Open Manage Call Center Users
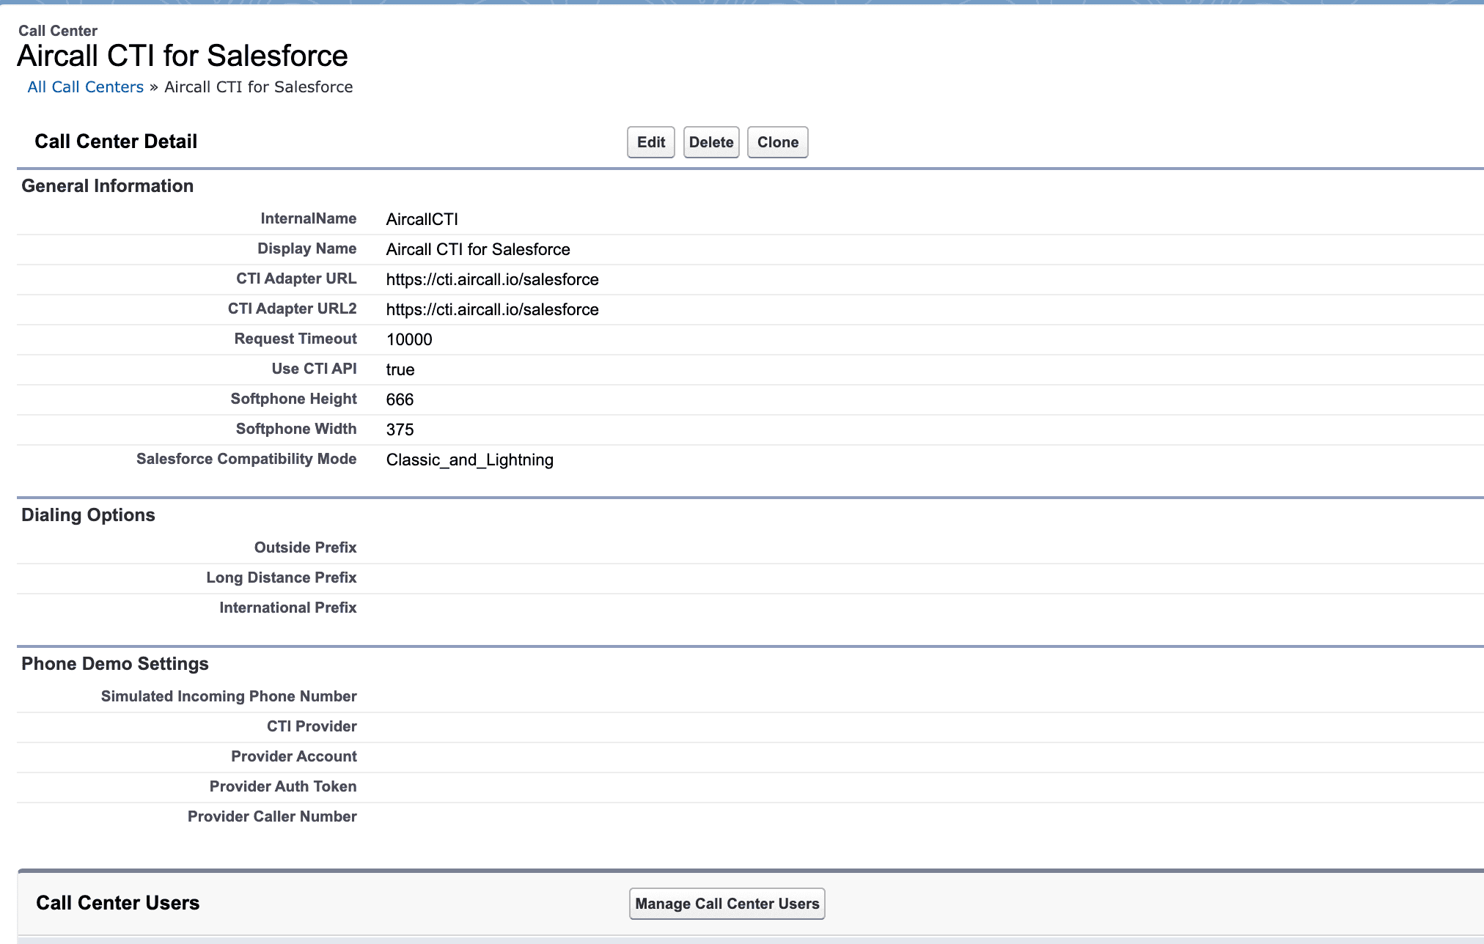This screenshot has width=1484, height=944. [x=727, y=904]
